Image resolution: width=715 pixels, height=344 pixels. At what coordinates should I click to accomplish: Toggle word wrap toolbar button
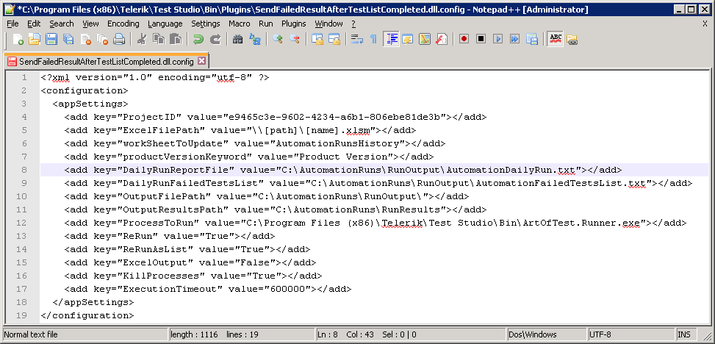[356, 39]
